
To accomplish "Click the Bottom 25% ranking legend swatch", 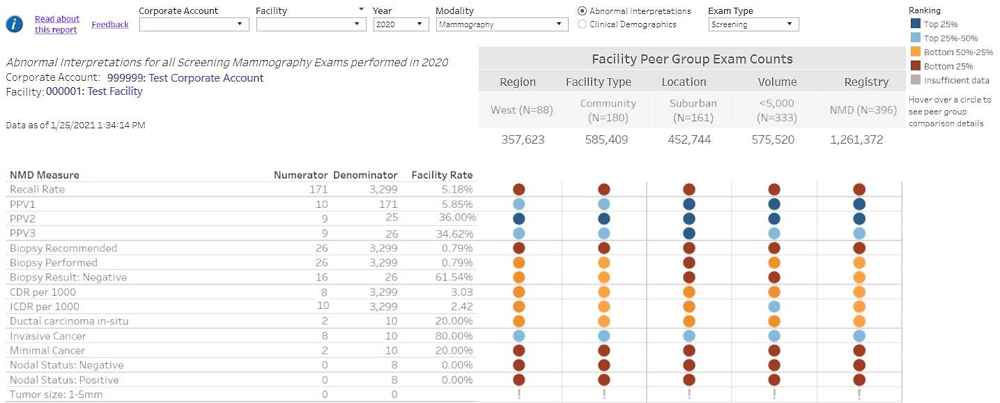I will click(x=916, y=66).
